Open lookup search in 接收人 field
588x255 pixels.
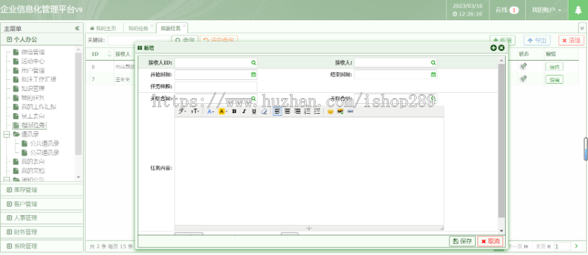(x=433, y=63)
